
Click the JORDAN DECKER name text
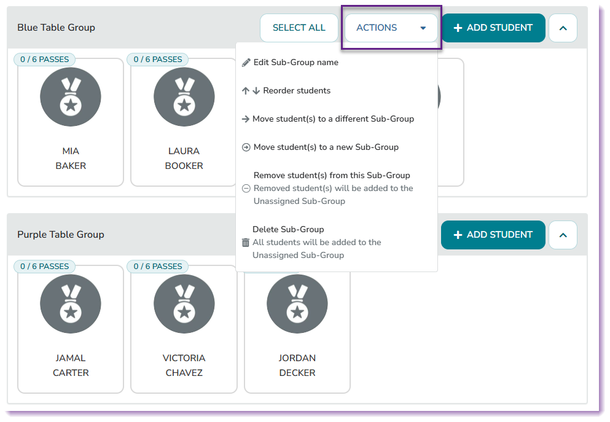point(297,365)
